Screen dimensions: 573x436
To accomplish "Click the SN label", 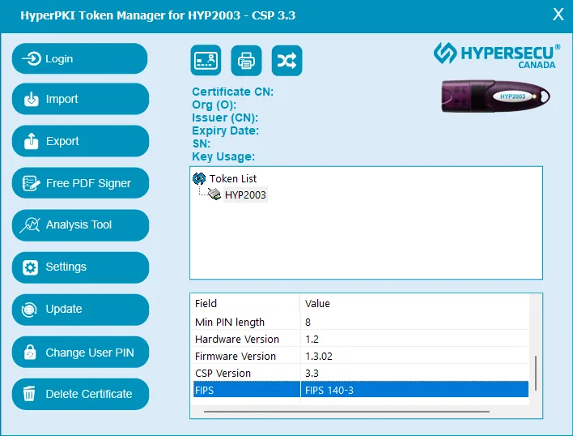I will pos(202,143).
